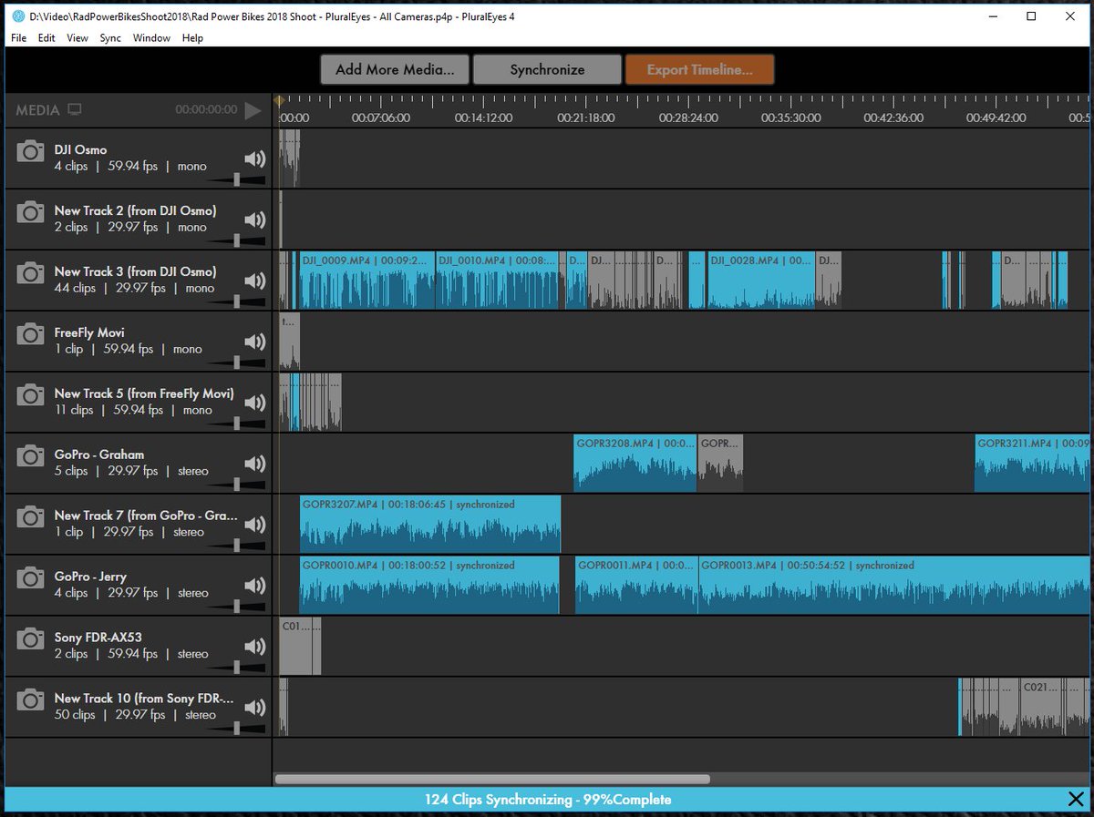Adjust the New Track 10 volume slider

[237, 729]
